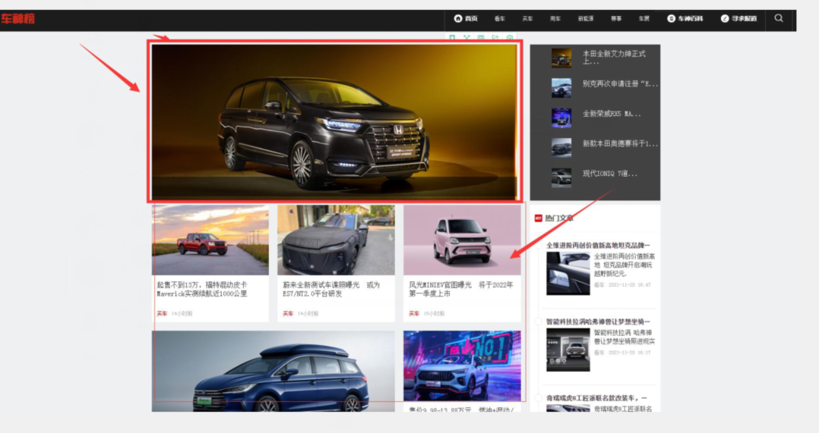The height and width of the screenshot is (433, 819).
Task: Open the 新能源 nav menu item
Action: [586, 19]
